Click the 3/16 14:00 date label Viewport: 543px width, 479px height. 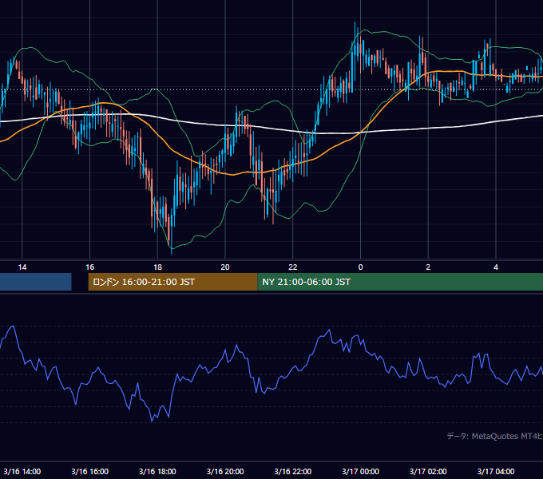point(22,471)
